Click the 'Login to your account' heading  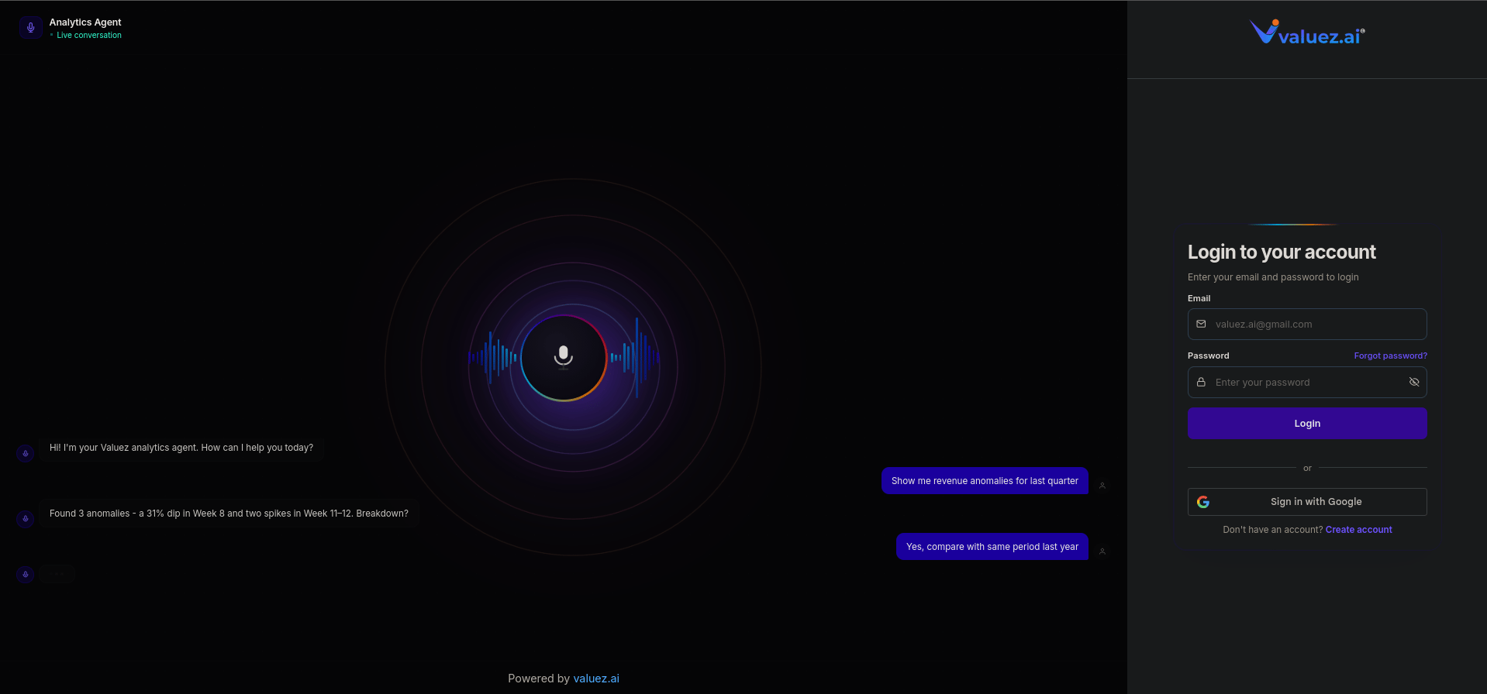(x=1282, y=253)
